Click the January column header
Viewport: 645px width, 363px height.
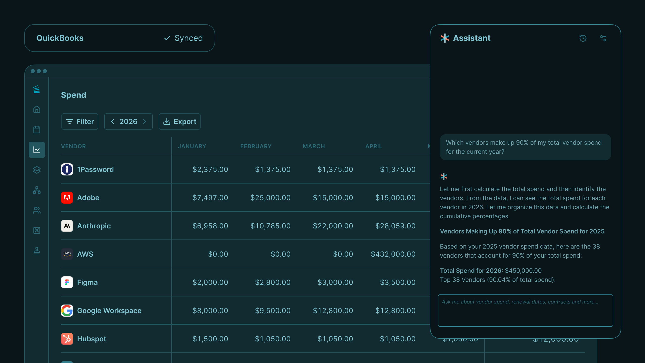click(192, 146)
